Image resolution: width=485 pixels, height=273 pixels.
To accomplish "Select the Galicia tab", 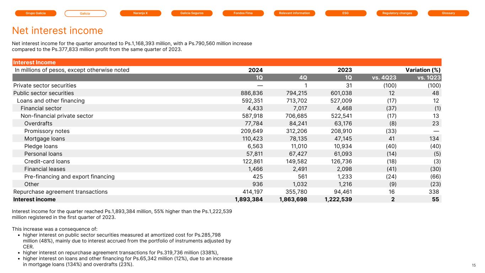I will coord(85,14).
